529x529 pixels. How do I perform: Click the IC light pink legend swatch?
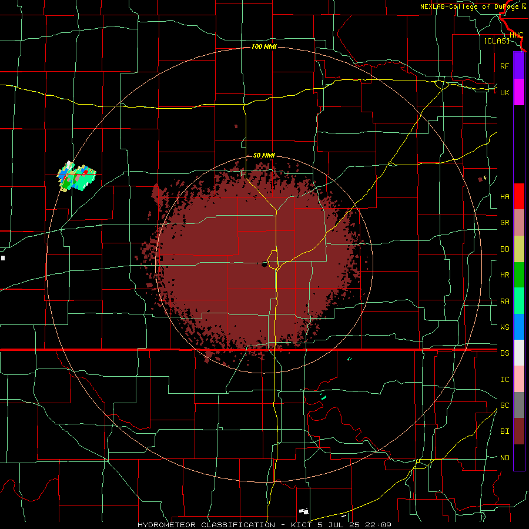pos(519,379)
